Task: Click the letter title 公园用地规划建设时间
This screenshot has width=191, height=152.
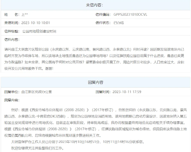Action: pos(39,31)
